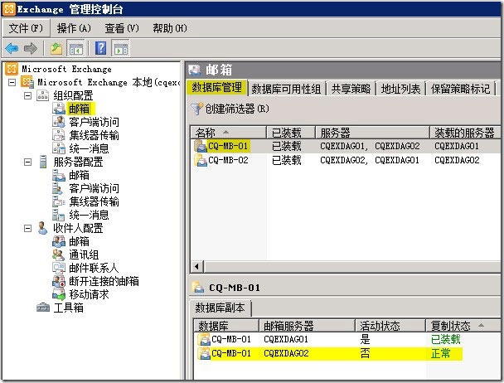Screen dimensions: 504x383
Task: Switch to the 保留策略标记 tab
Action: [460, 89]
